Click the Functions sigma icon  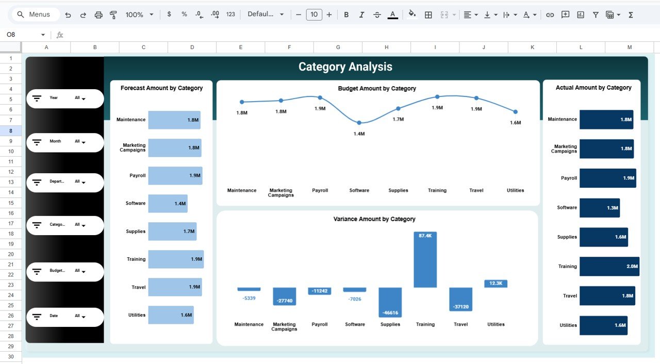pos(631,14)
